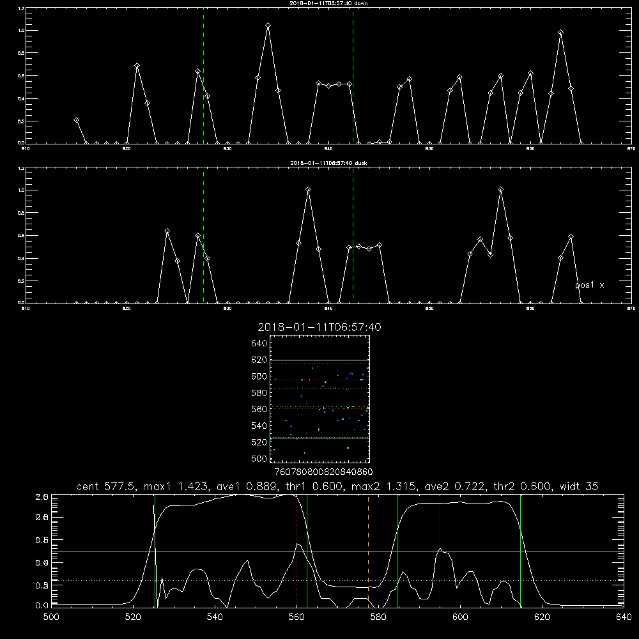Viewport: 639px width, 639px height.
Task: Click the 560 tick label on profile plot x-axis
Action: 296,617
